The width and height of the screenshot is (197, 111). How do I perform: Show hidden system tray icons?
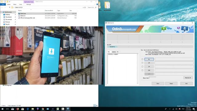click(170, 109)
